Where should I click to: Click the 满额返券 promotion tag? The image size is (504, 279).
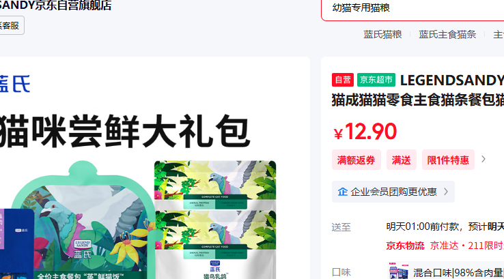(x=356, y=160)
